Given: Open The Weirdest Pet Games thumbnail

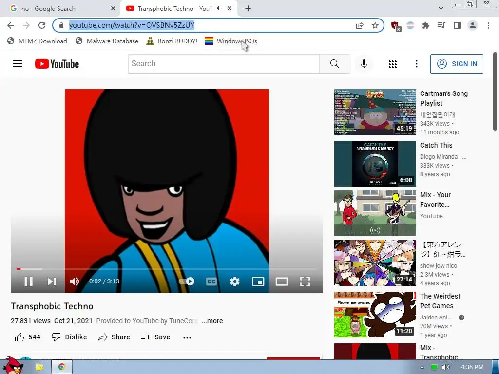Looking at the screenshot, I should 375,315.
